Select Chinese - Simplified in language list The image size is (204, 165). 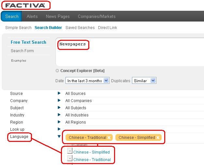pyautogui.click(x=92, y=152)
